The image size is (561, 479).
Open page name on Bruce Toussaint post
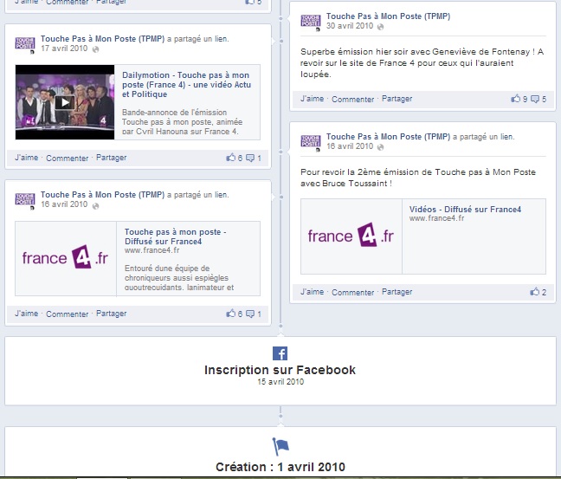[388, 136]
